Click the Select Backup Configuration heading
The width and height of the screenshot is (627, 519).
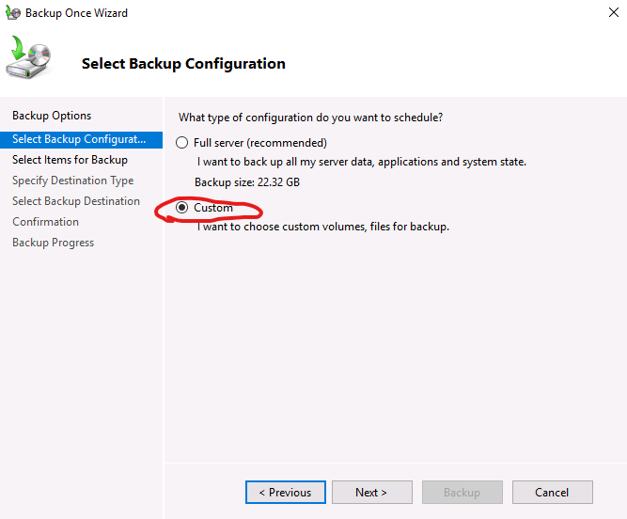[x=183, y=64]
